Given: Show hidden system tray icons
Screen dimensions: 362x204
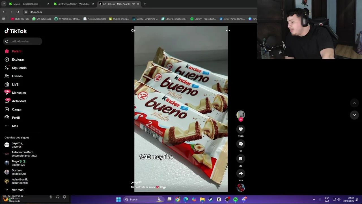Looking at the screenshot, I should point(314,199).
